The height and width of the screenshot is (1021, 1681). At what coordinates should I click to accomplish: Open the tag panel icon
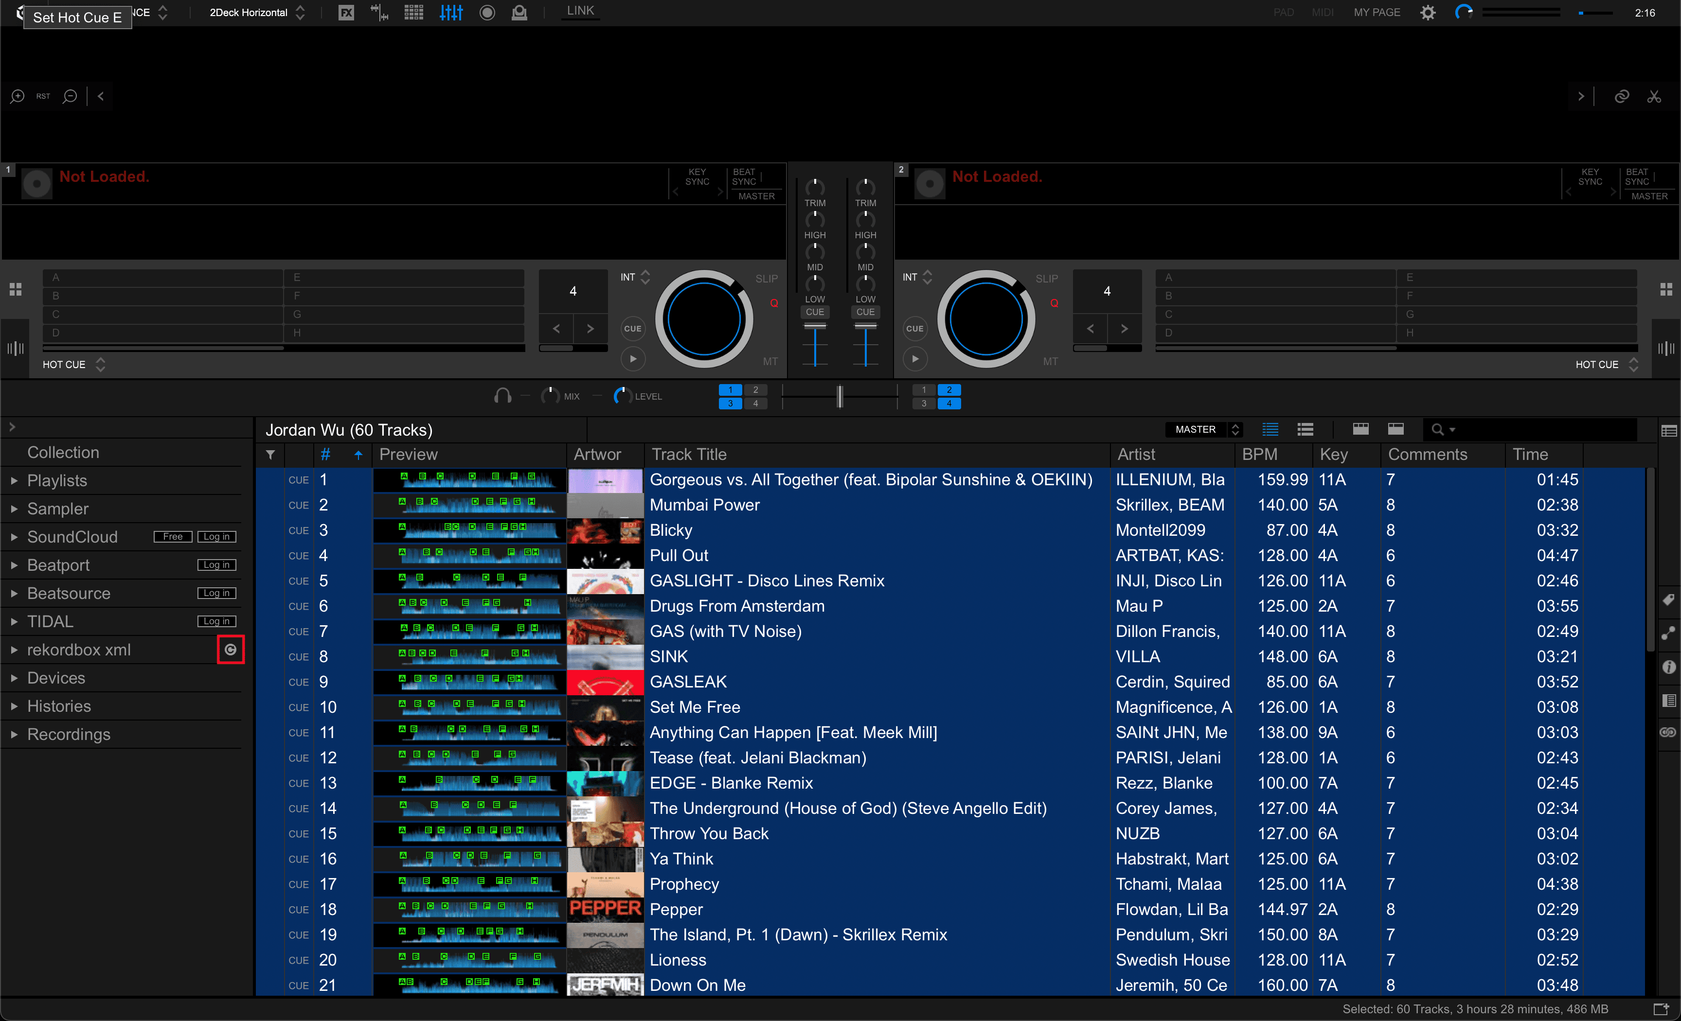coord(1668,600)
